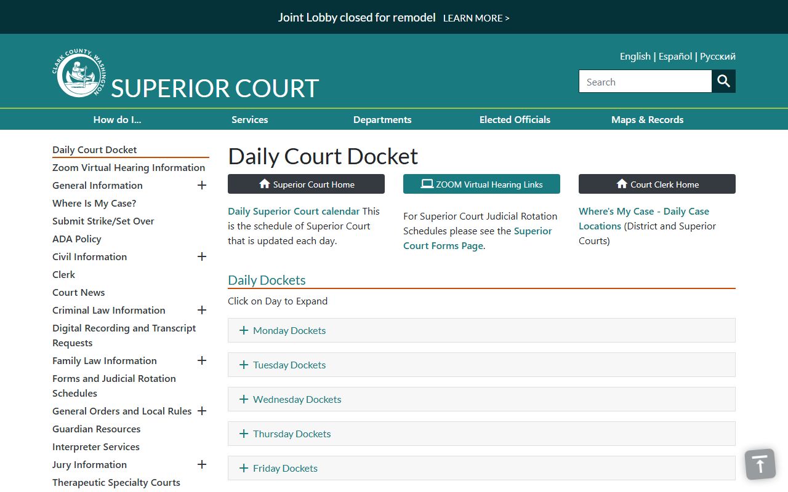Open the Clerk sidebar link

(64, 274)
